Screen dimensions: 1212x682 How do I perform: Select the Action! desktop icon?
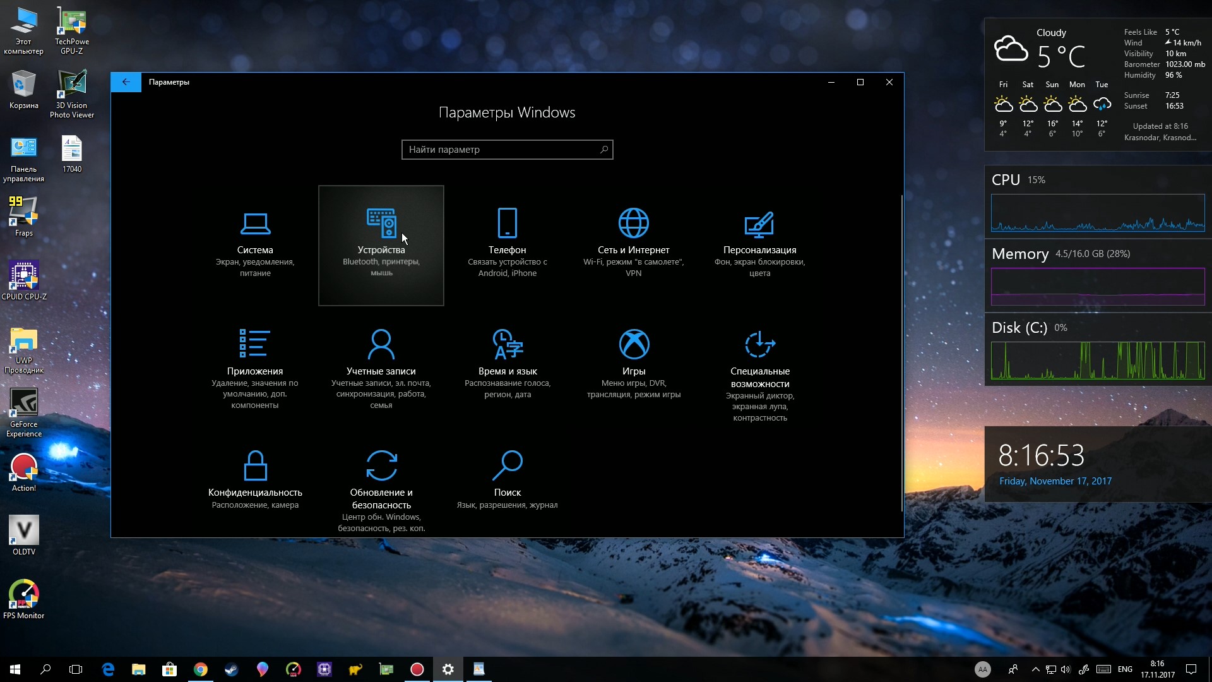click(23, 472)
